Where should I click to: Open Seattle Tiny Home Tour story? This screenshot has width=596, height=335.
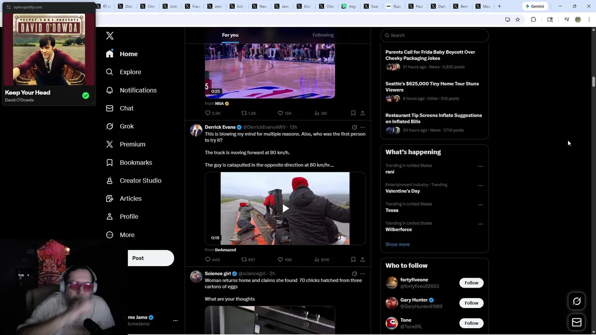pos(434,91)
